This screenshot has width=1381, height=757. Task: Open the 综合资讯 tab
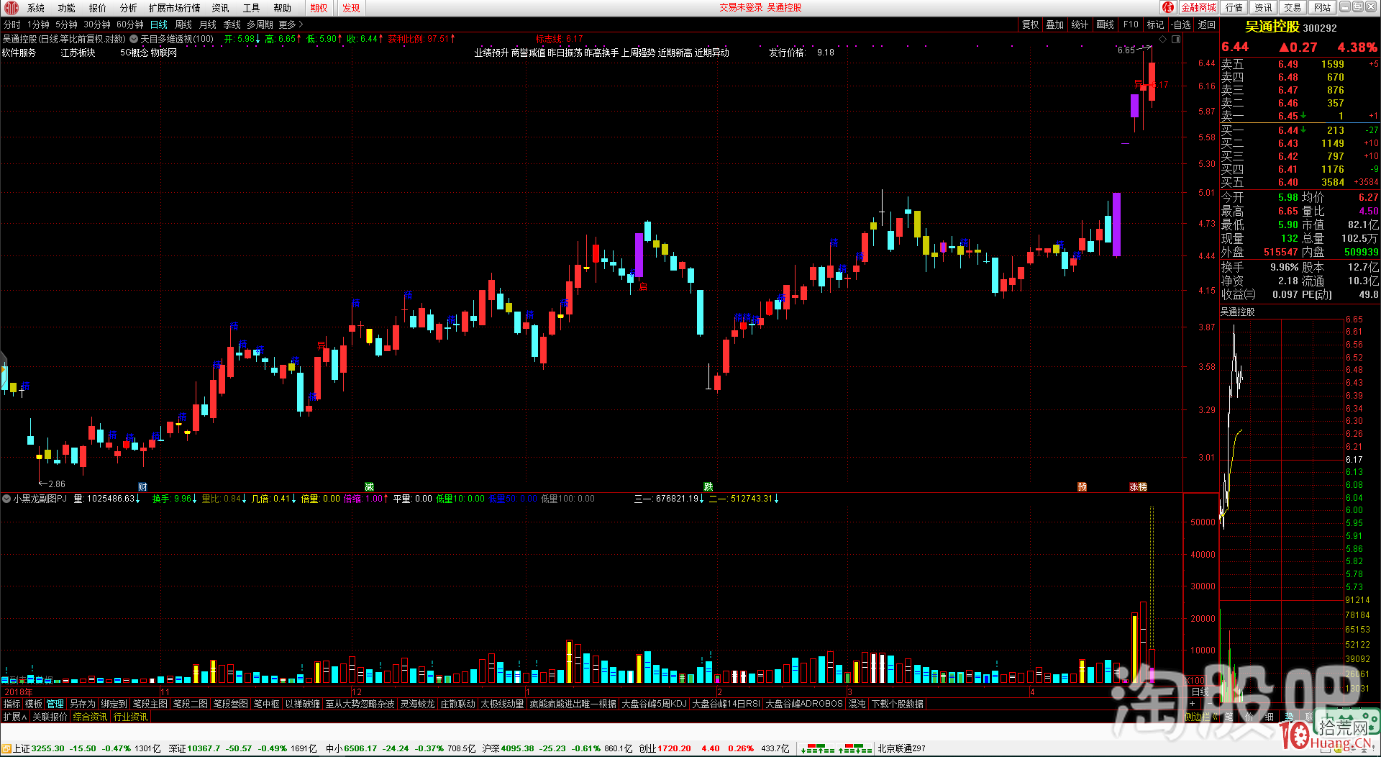tap(90, 717)
